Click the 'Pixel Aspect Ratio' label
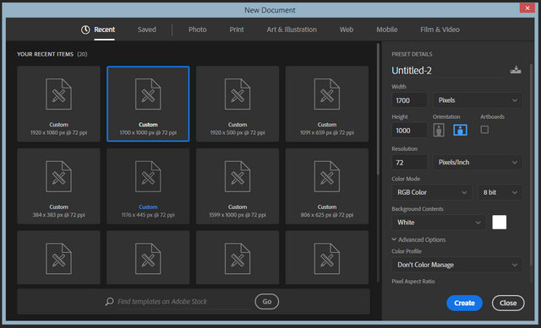 click(413, 281)
